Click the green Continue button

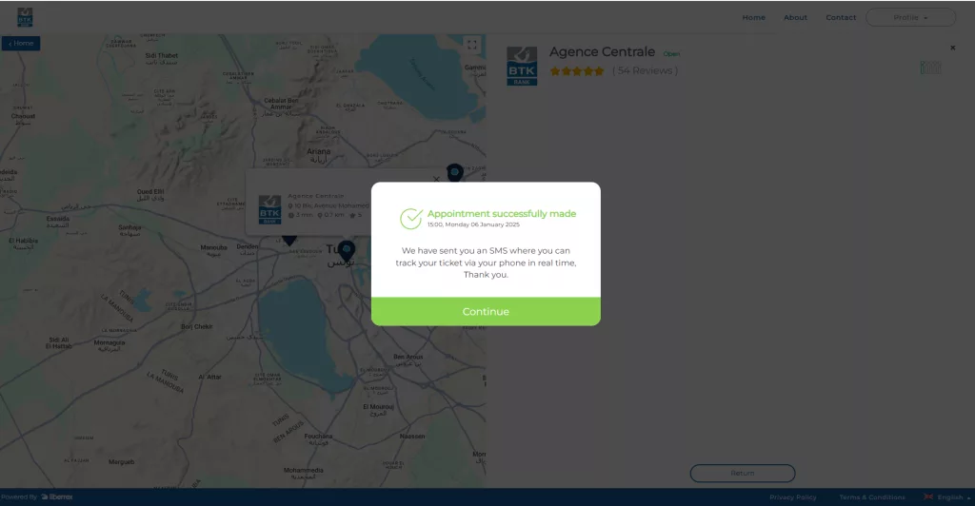(486, 311)
